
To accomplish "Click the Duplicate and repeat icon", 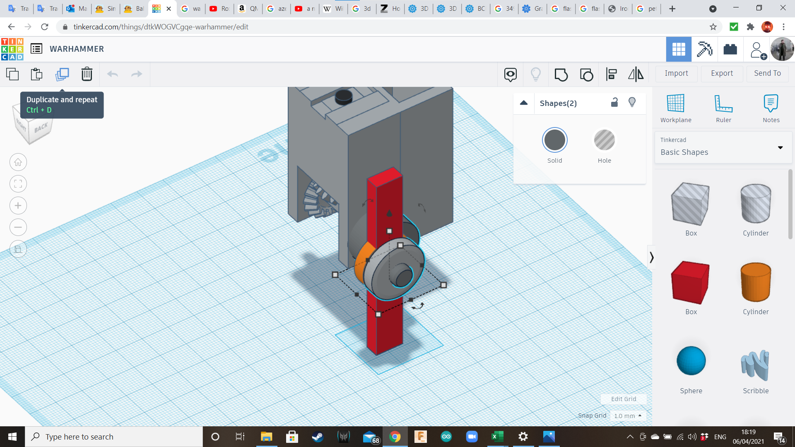I will [x=62, y=74].
